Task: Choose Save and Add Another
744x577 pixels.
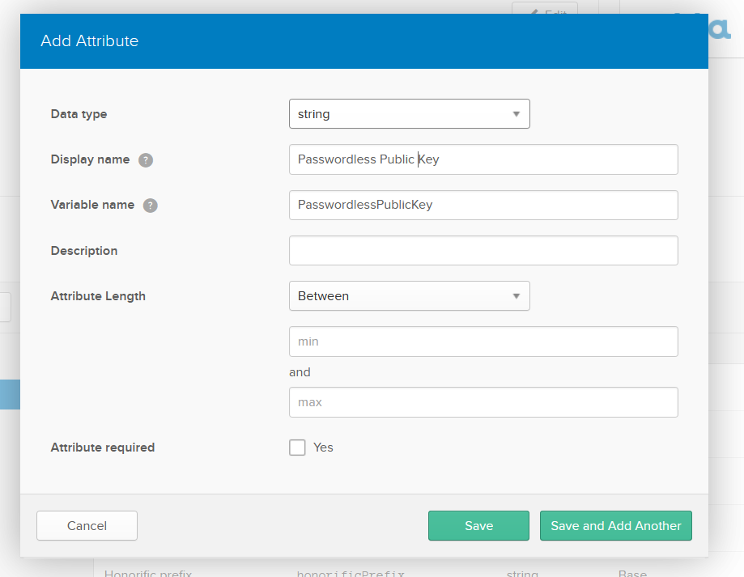Action: (x=615, y=526)
